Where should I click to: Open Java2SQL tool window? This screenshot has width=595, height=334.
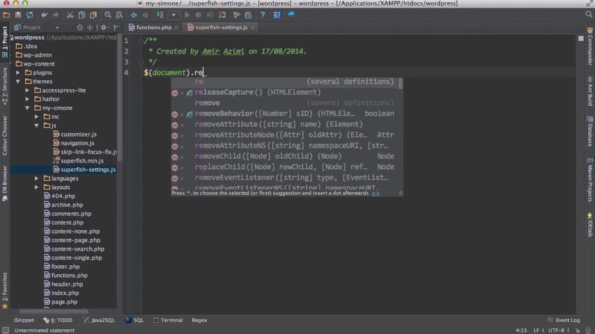click(x=99, y=320)
